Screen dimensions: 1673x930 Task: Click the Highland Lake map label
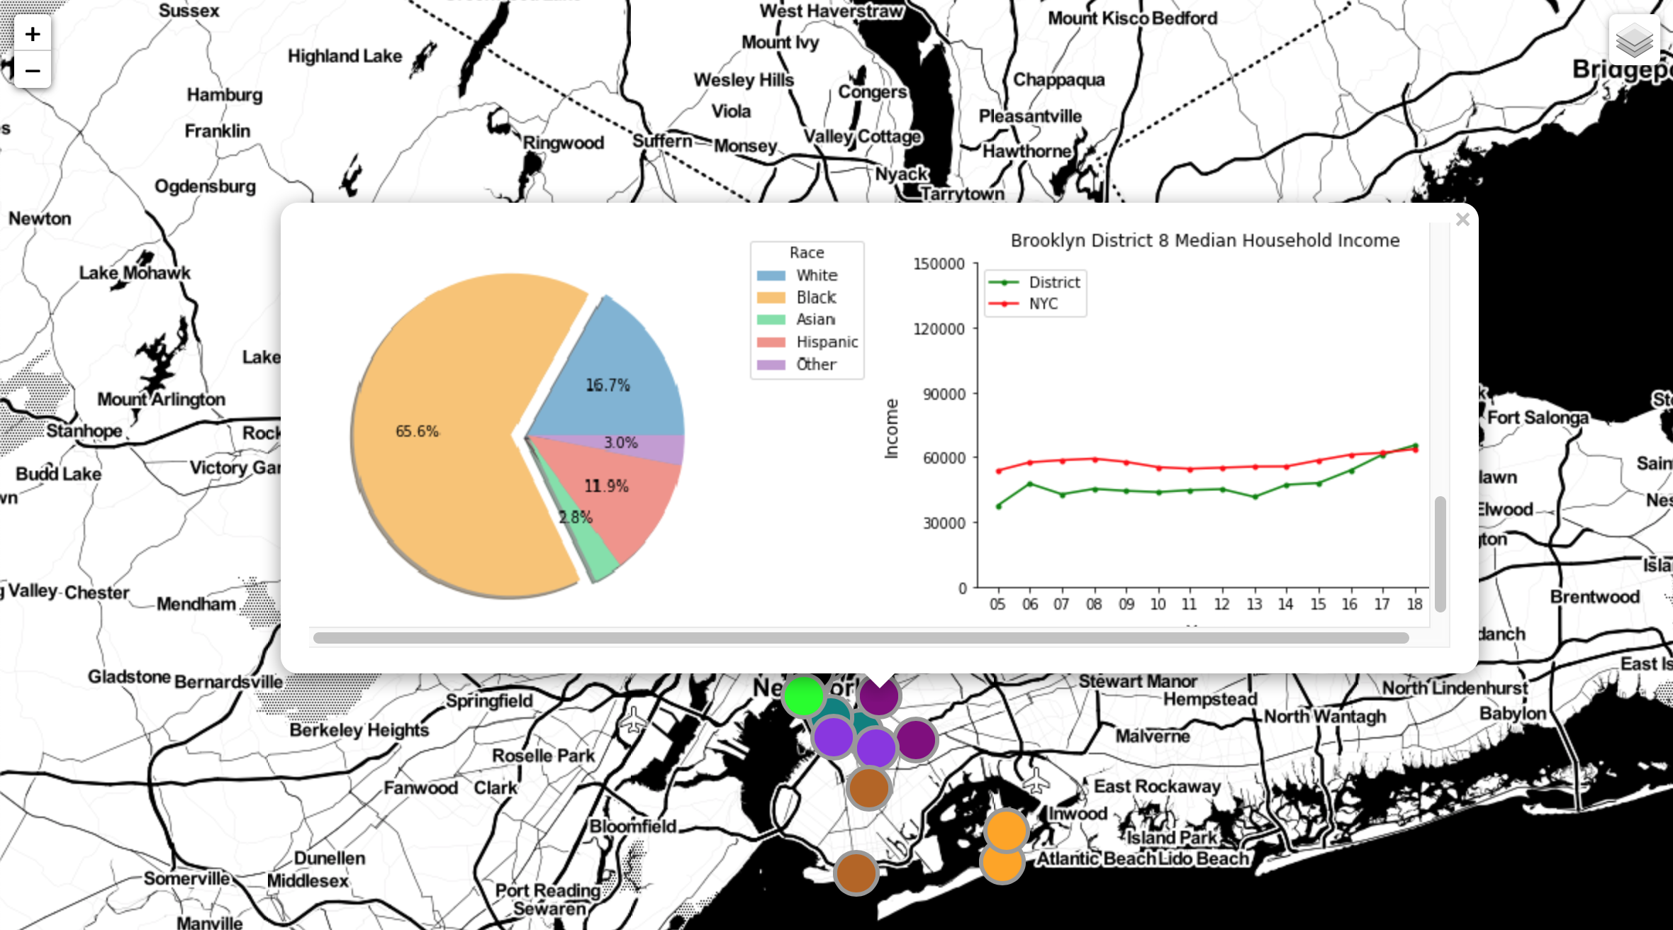[x=345, y=56]
